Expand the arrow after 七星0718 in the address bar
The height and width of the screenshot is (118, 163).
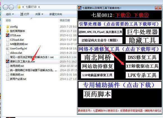39,7
